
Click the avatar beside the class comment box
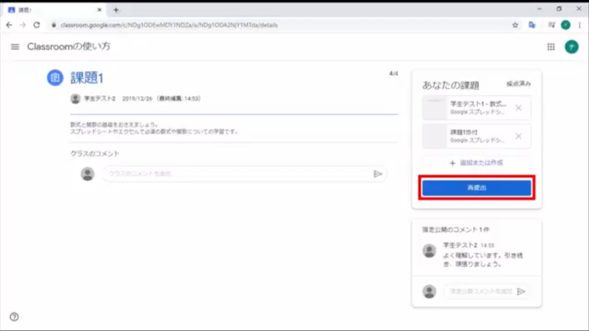[x=87, y=174]
